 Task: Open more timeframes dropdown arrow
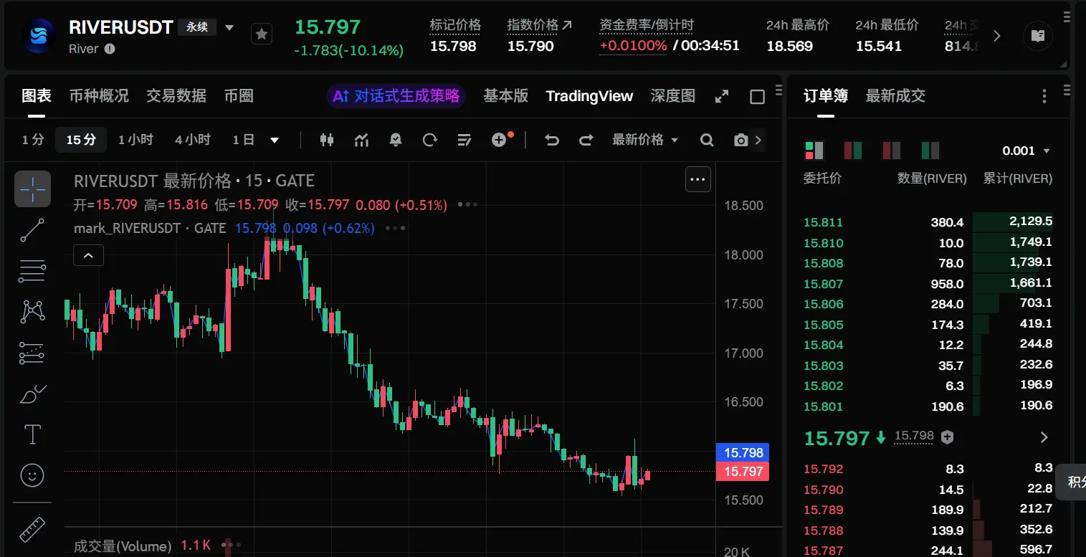[275, 141]
